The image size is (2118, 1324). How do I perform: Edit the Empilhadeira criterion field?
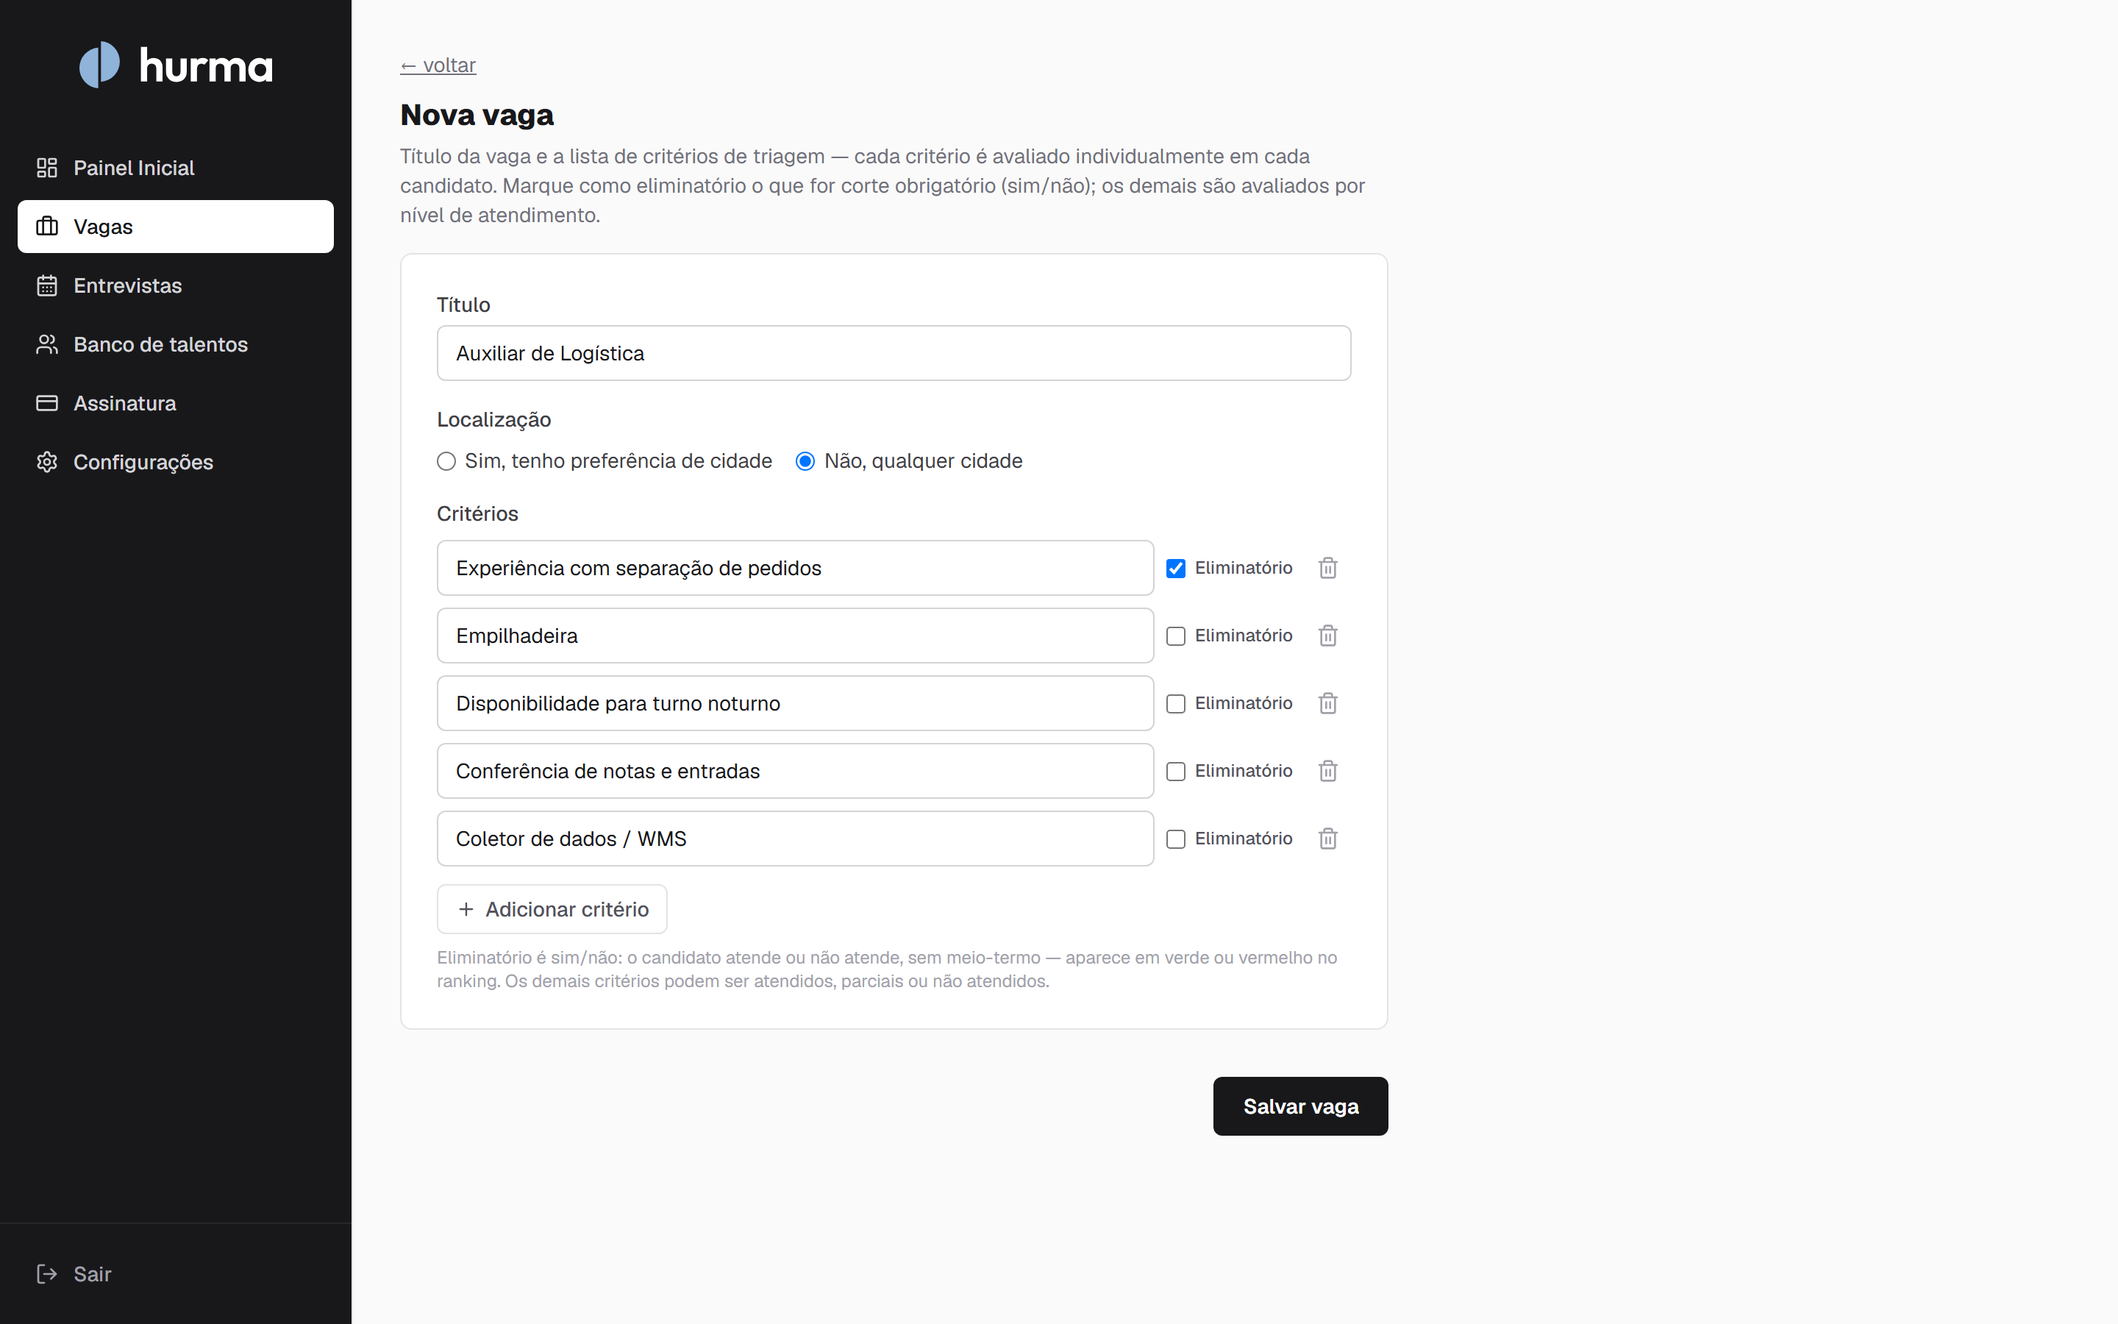pos(795,635)
